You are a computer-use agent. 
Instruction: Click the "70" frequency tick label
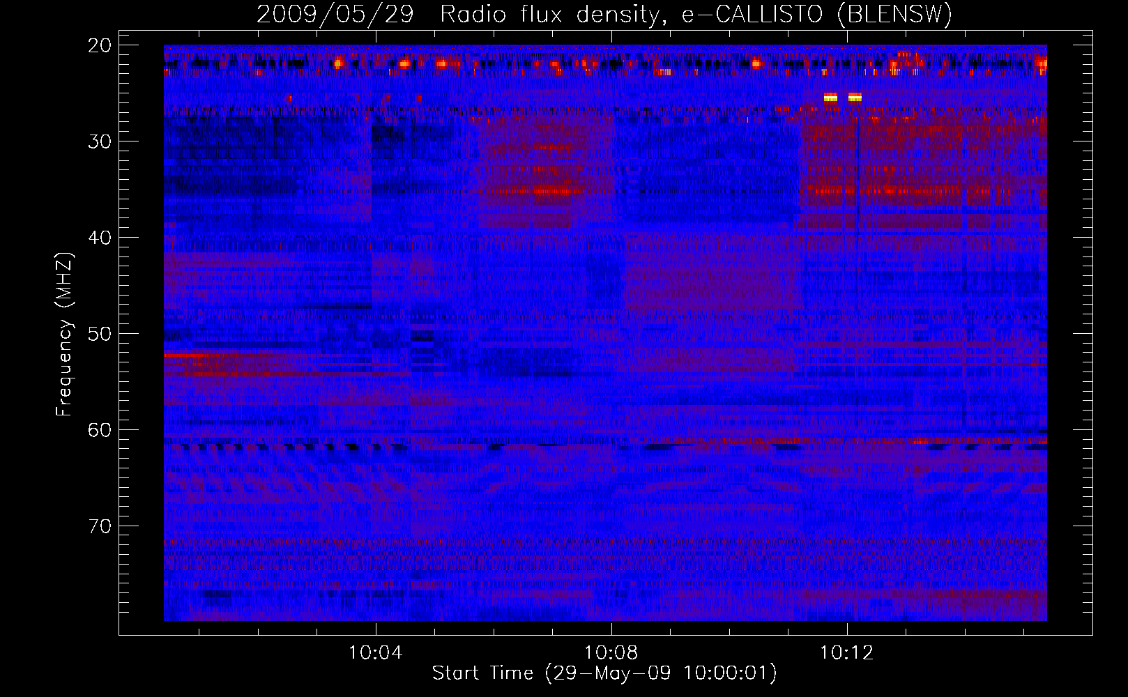click(100, 526)
